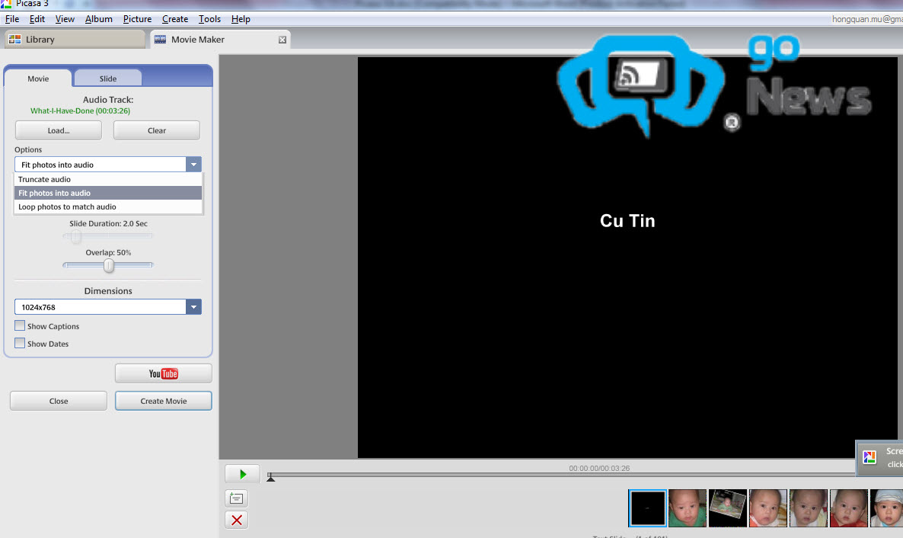903x538 pixels.
Task: Open the Picture menu
Action: 137,19
